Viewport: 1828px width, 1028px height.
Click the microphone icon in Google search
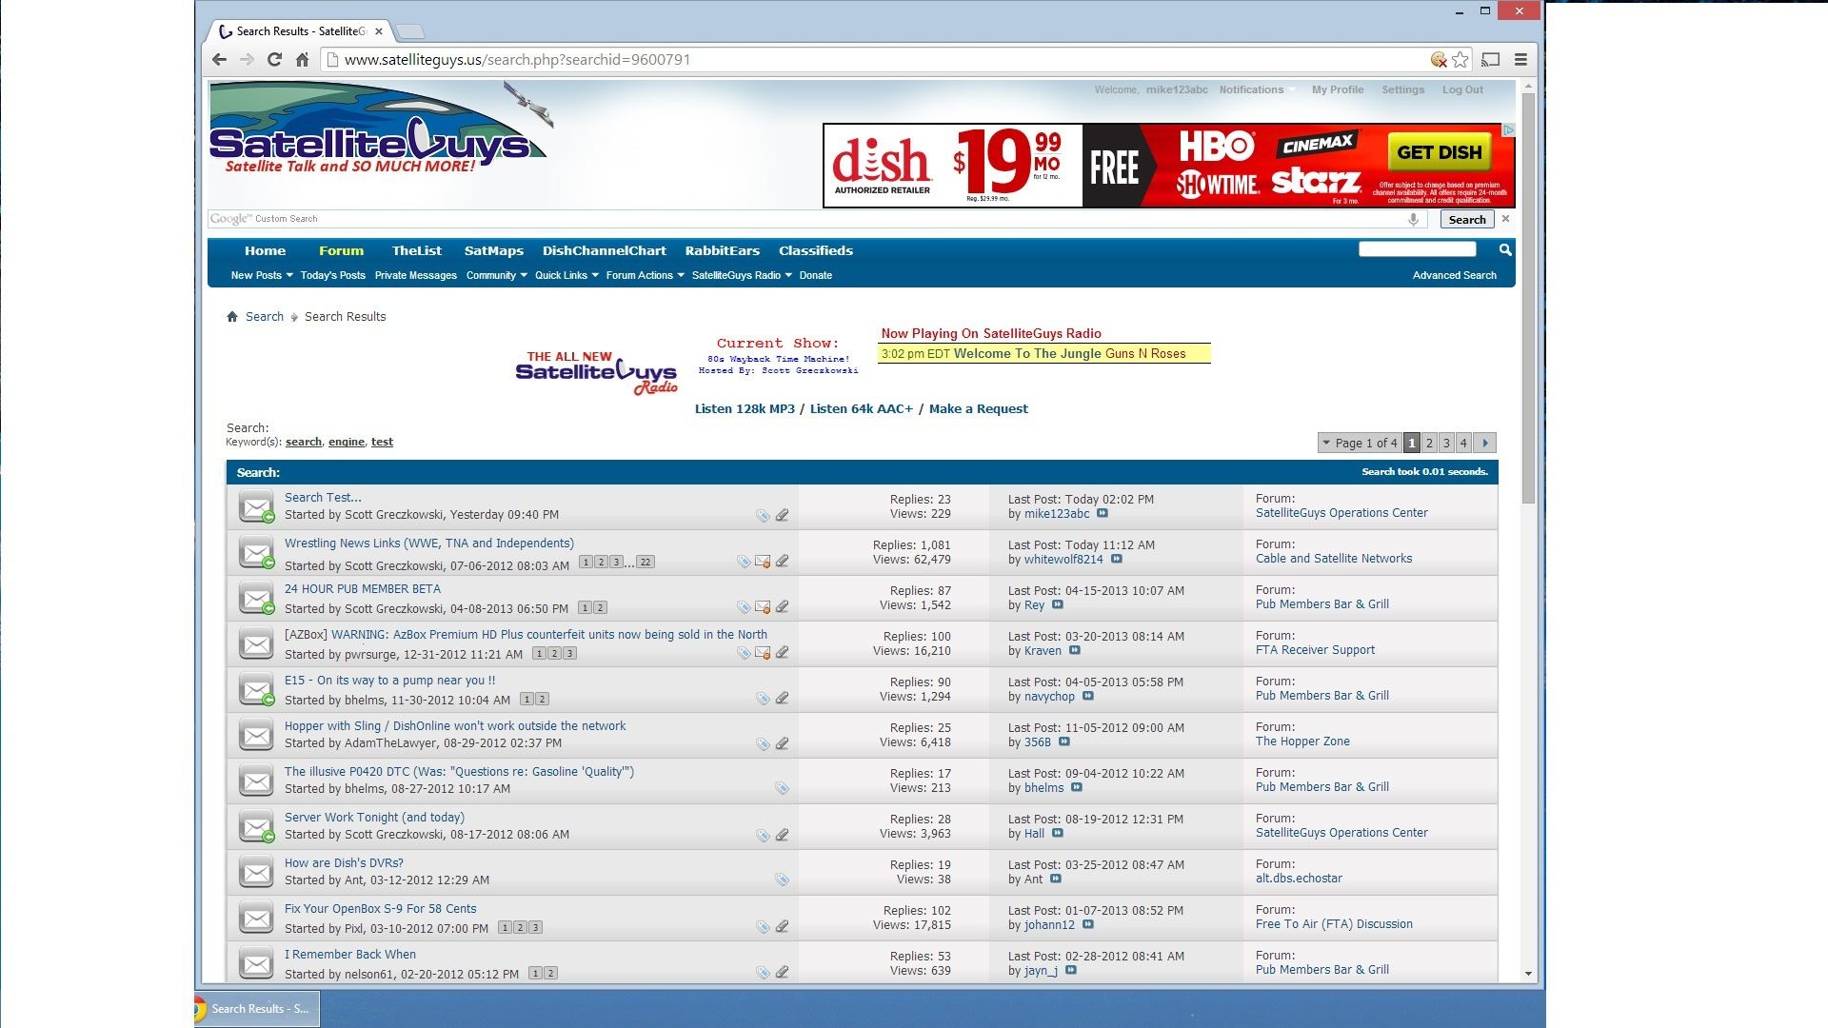point(1414,219)
